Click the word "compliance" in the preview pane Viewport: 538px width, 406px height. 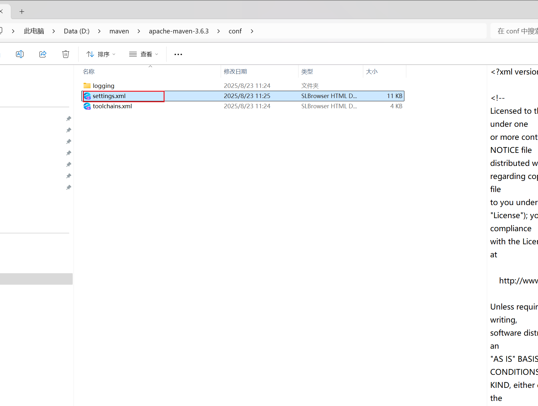point(511,229)
